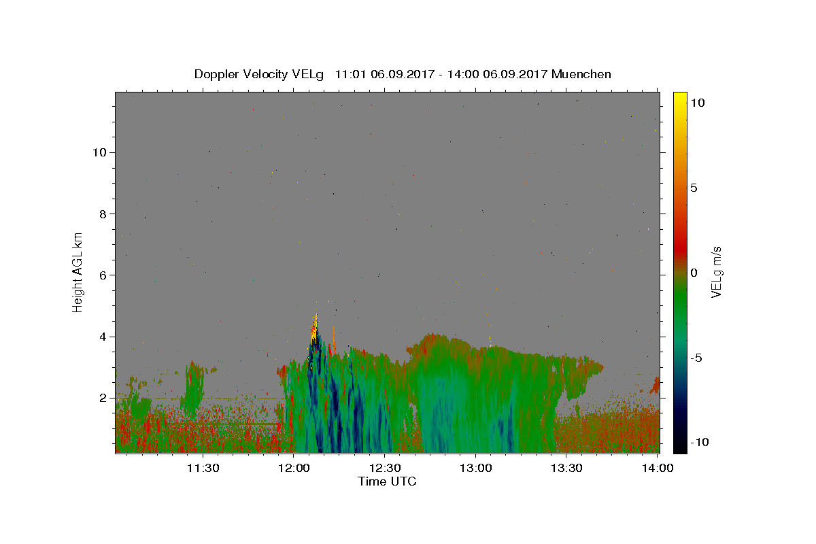This screenshot has width=816, height=544.
Task: Click the colorbar tick label -5
Action: [x=696, y=358]
